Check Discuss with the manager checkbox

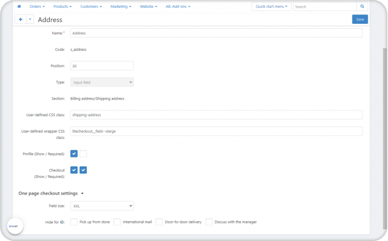click(209, 222)
